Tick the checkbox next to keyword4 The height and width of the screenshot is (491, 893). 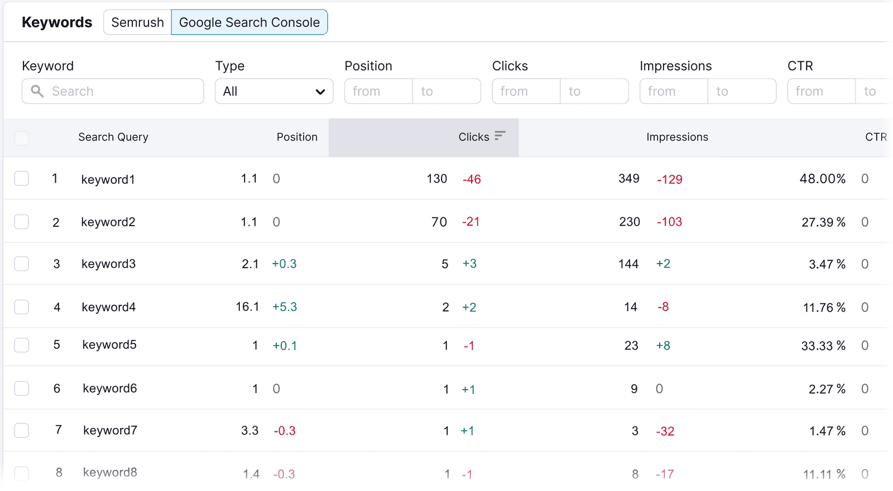pyautogui.click(x=22, y=307)
